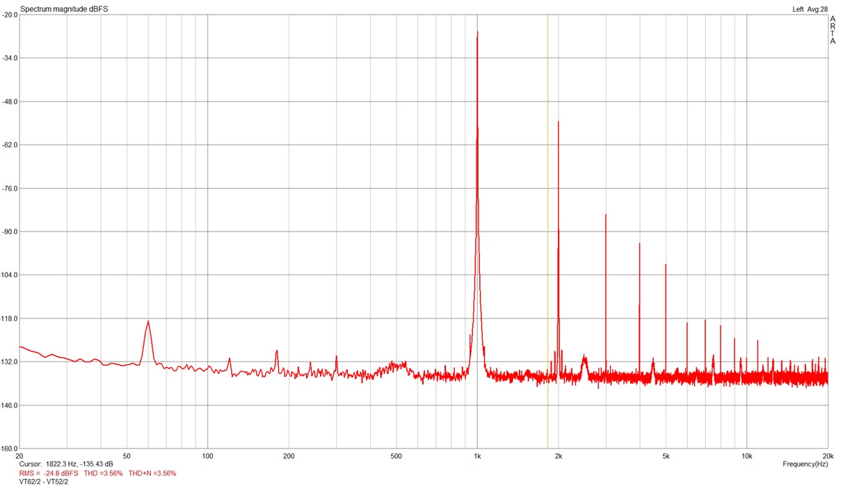Click the 5k x-axis label
Viewport: 841px width, 488px height.
click(666, 456)
